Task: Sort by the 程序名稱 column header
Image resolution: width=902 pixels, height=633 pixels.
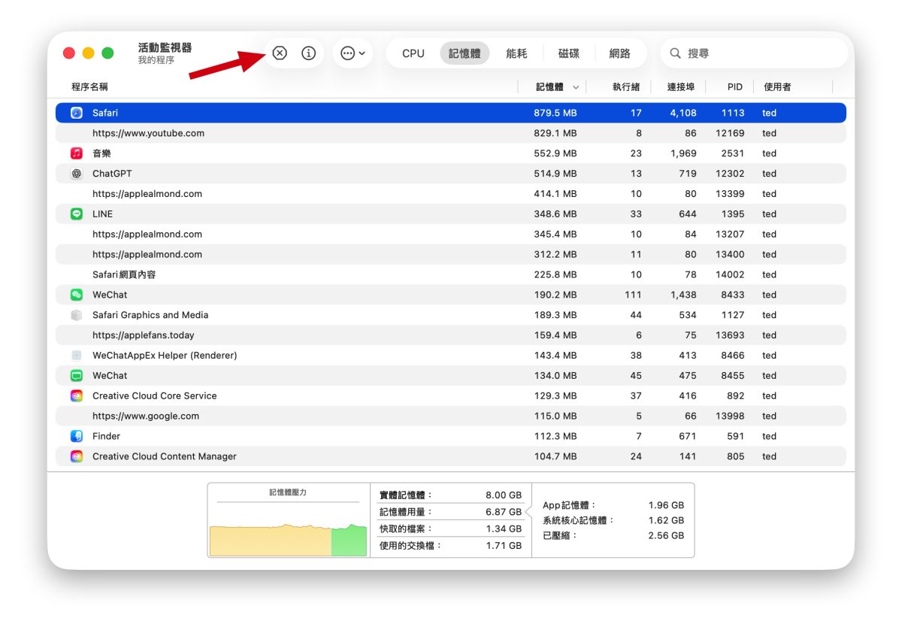Action: 89,87
